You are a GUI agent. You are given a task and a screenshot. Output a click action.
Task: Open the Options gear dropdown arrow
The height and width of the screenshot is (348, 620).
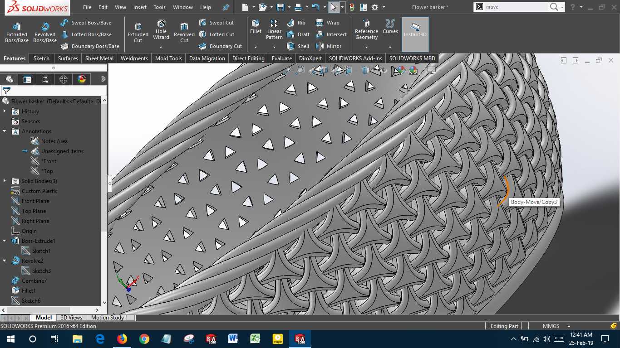(384, 7)
